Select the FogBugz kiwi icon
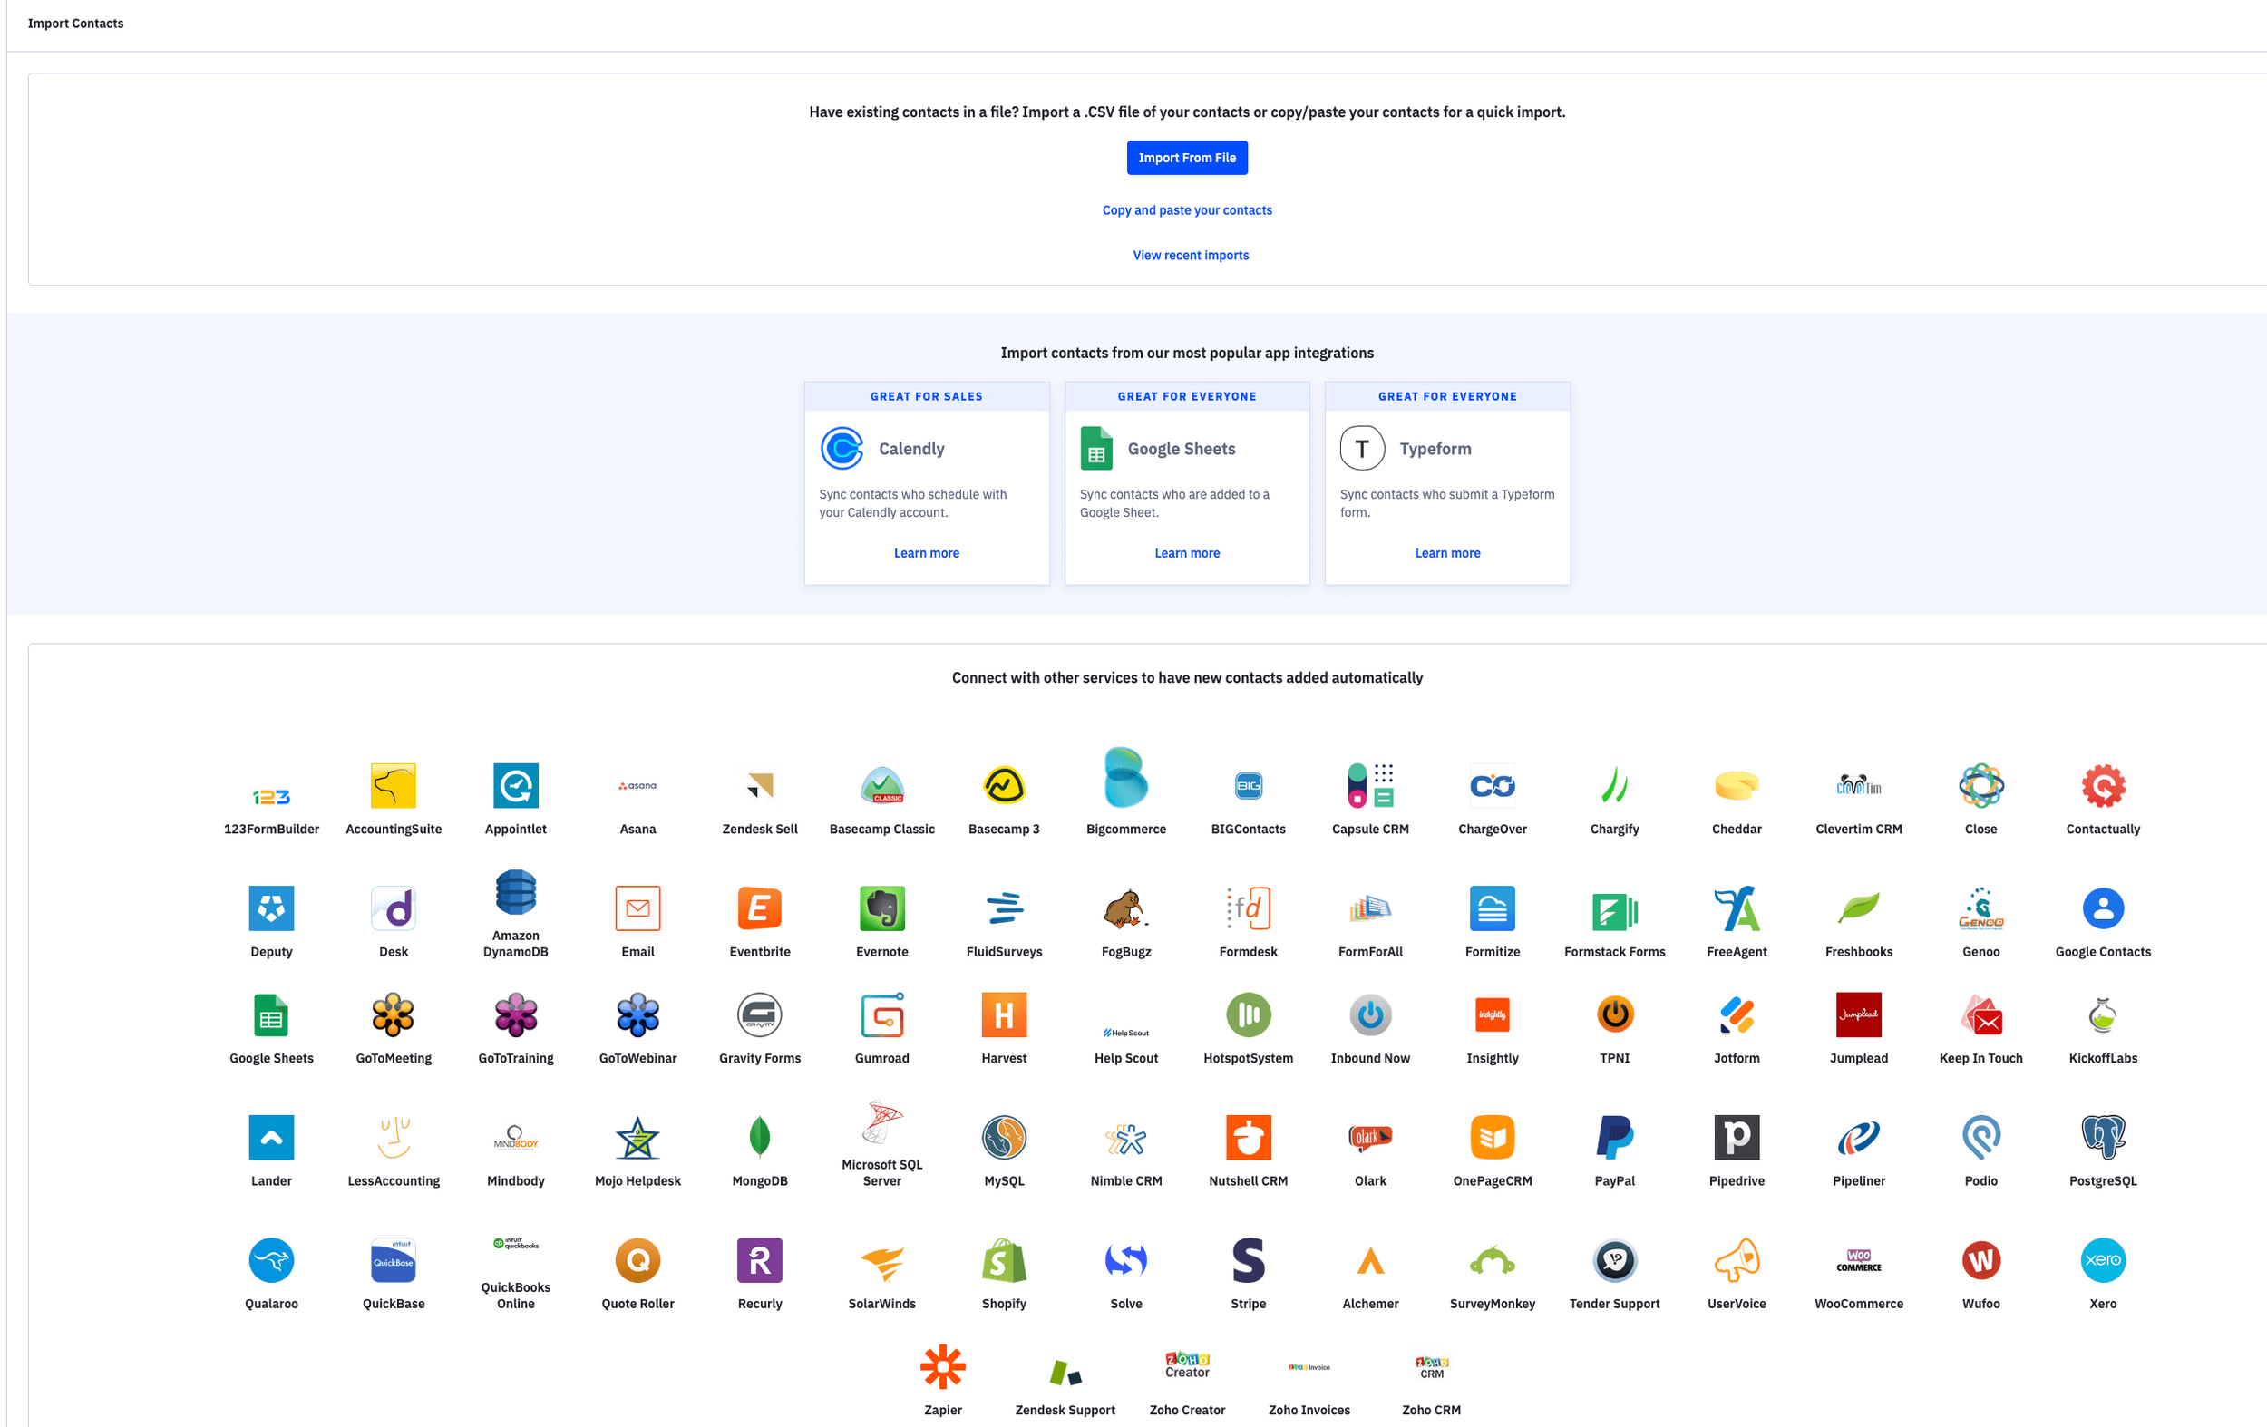Viewport: 2267px width, 1427px height. pyautogui.click(x=1126, y=908)
